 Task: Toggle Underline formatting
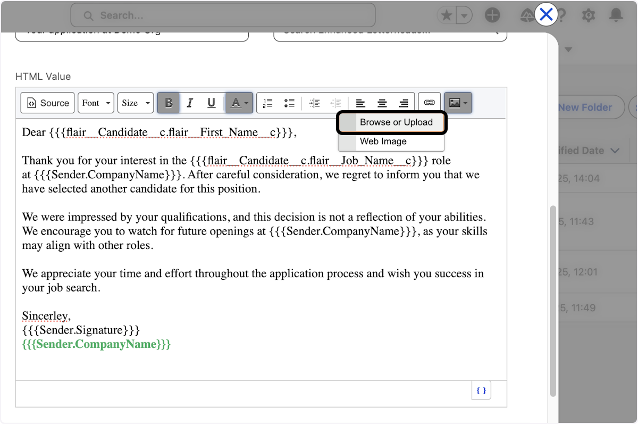tap(211, 103)
